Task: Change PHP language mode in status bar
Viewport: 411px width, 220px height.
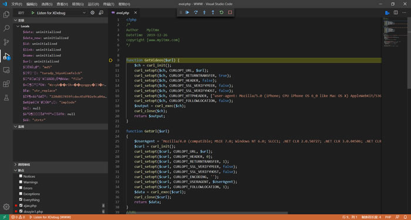Action: pyautogui.click(x=388, y=217)
